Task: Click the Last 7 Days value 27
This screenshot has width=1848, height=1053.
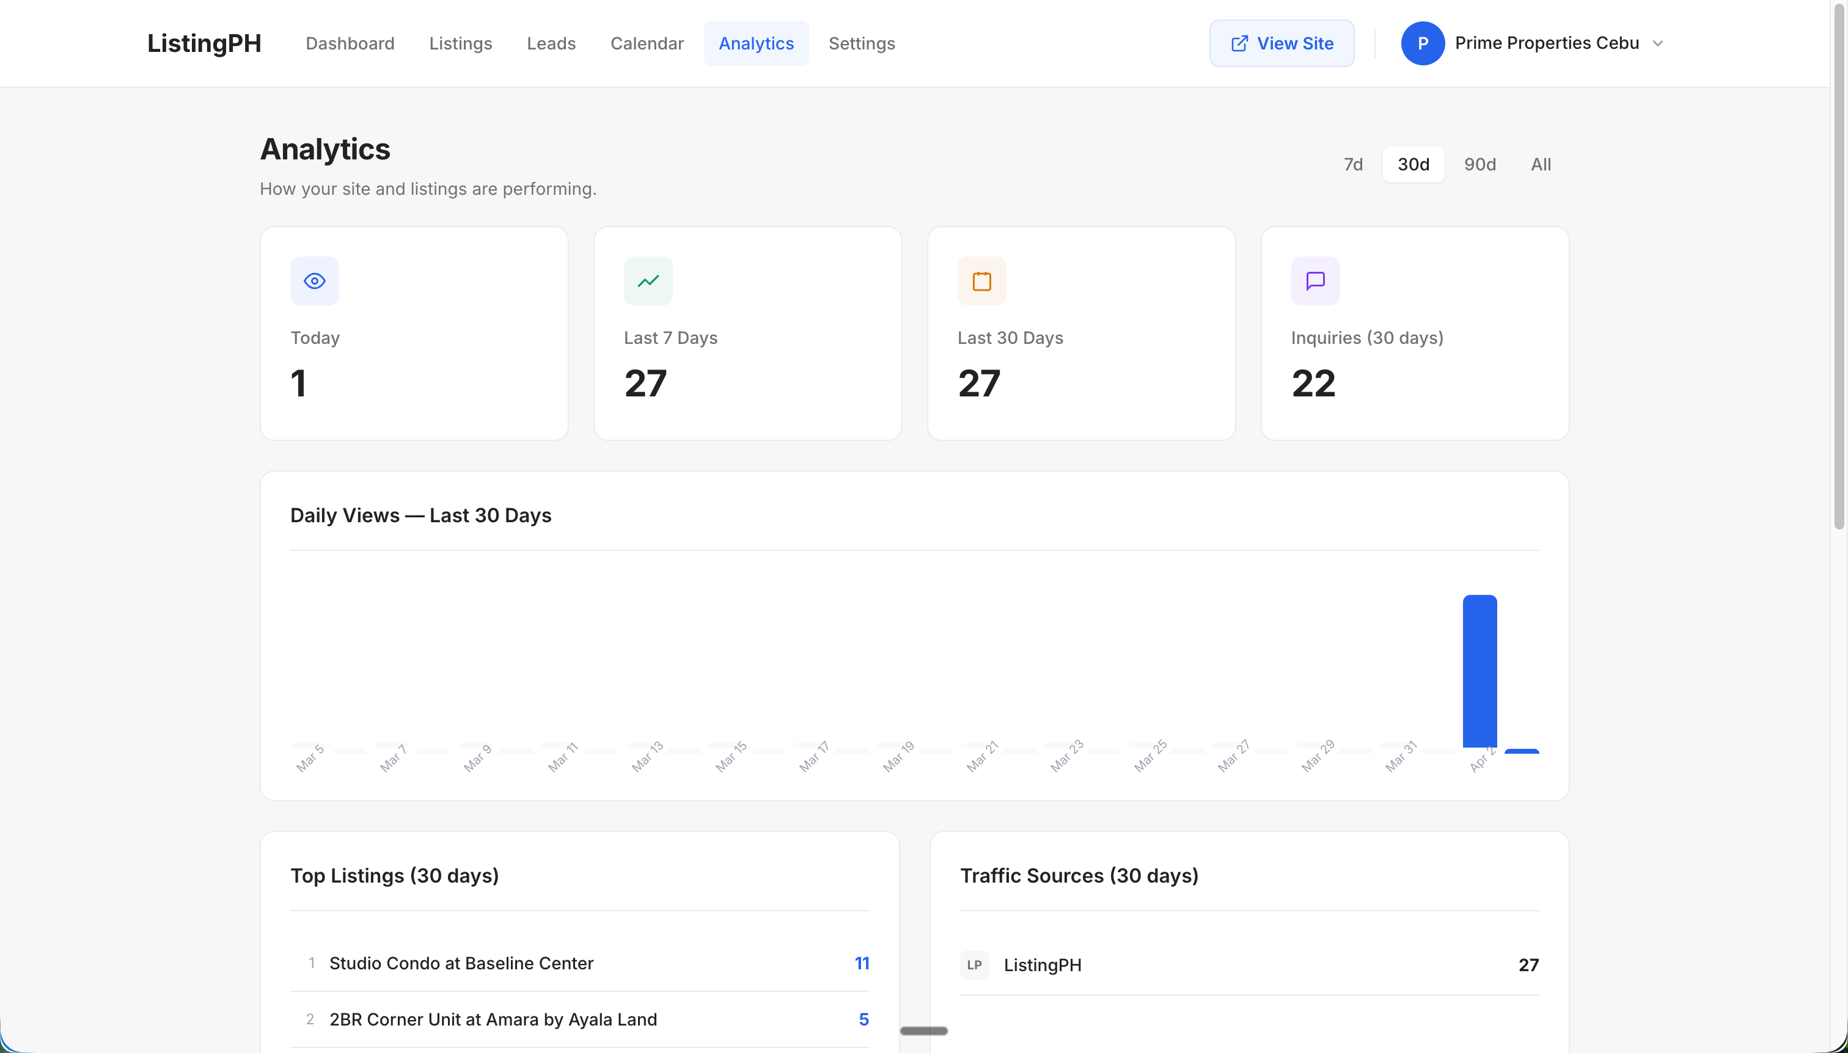Action: [645, 382]
